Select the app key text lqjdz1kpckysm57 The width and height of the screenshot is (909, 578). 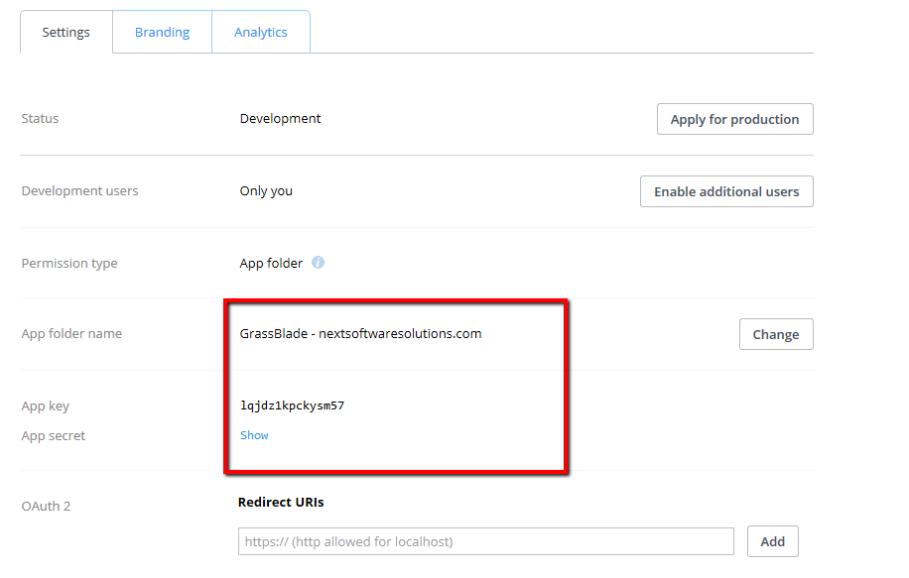point(292,405)
